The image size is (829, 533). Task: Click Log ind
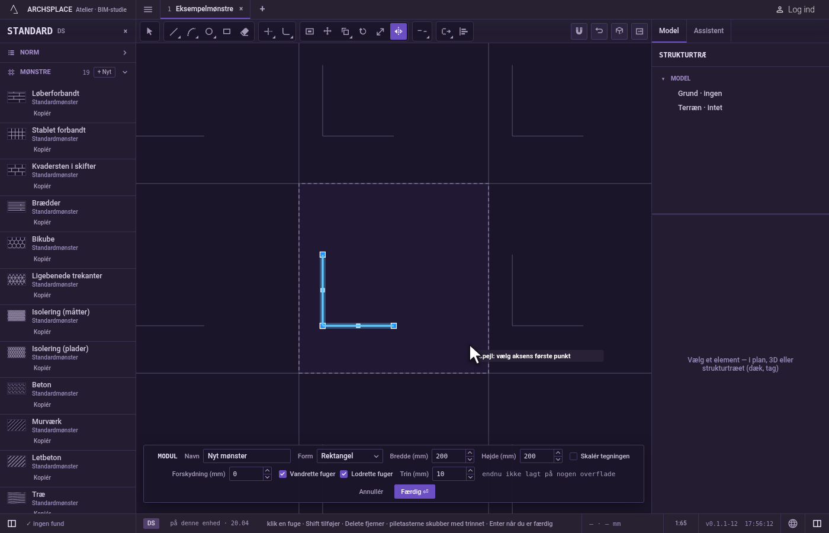[x=795, y=9]
